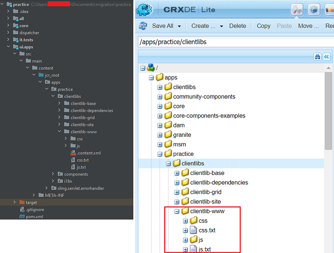Select clientlib-dependencies in IDE project tree
The width and height of the screenshot is (334, 253).
[x=92, y=111]
